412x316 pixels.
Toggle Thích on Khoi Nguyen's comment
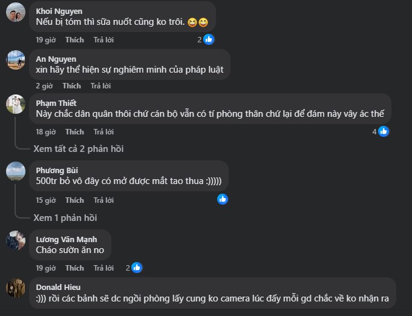(x=74, y=39)
